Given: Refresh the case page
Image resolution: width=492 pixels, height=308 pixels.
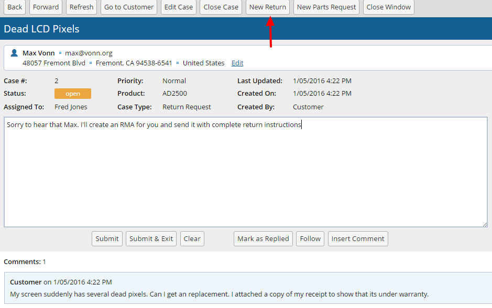Looking at the screenshot, I should click(81, 7).
